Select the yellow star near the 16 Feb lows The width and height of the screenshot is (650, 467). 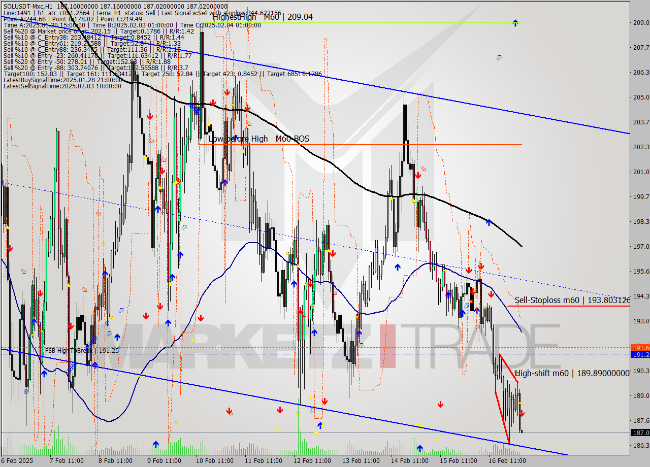point(519,403)
